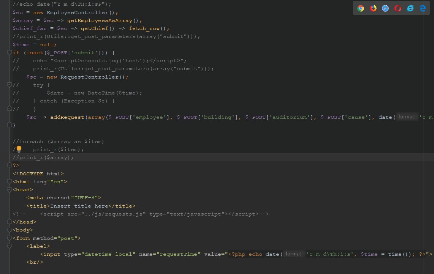Open the page in Firefox browser

(x=373, y=8)
